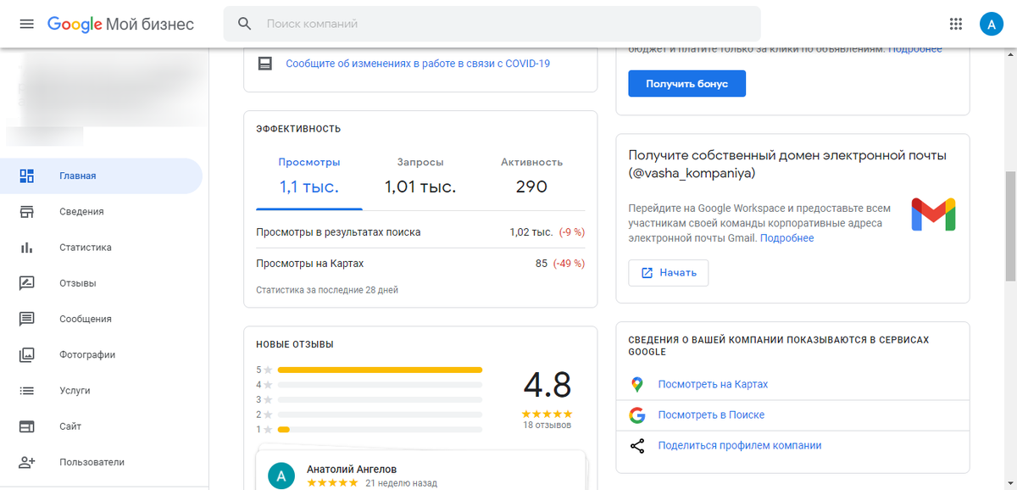
Task: Click the search magnifier icon
Action: (x=245, y=24)
